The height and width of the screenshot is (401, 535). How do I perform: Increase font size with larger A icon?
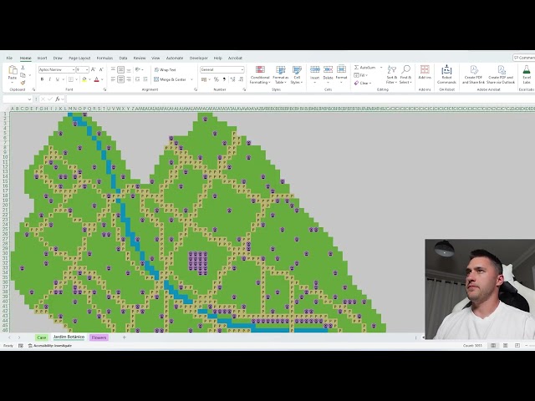coord(94,69)
